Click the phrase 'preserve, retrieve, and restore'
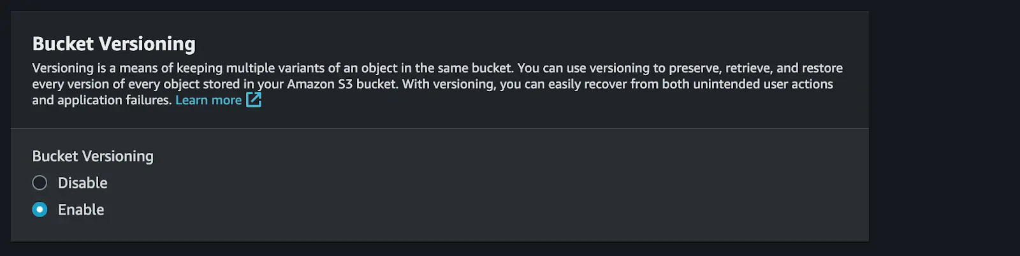Screen dimensions: 1020x256 [755, 68]
